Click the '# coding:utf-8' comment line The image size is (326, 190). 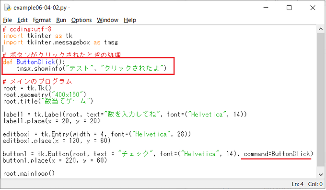(x=27, y=29)
